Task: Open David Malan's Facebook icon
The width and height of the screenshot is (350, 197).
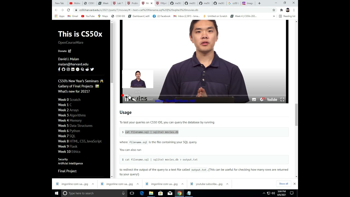Action: pyautogui.click(x=59, y=69)
